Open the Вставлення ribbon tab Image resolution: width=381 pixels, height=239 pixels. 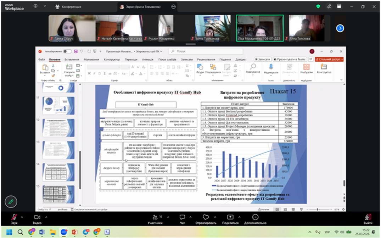(72, 60)
